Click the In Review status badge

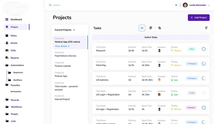coord(191,108)
